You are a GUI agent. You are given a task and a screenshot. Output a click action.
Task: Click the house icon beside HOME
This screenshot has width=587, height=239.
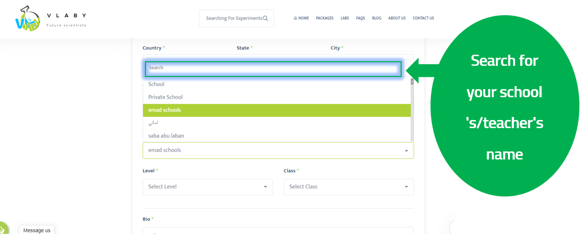295,18
